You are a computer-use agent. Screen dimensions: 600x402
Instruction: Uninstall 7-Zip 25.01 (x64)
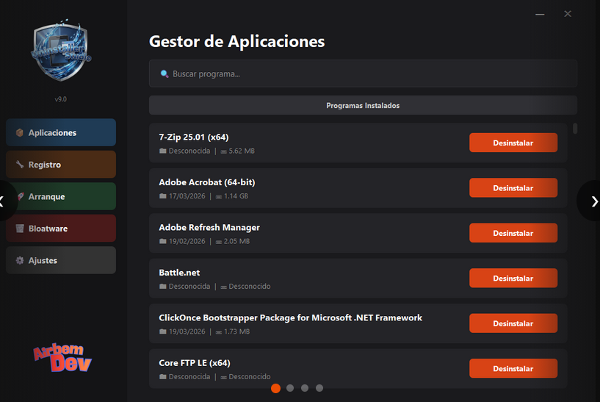[x=513, y=143]
